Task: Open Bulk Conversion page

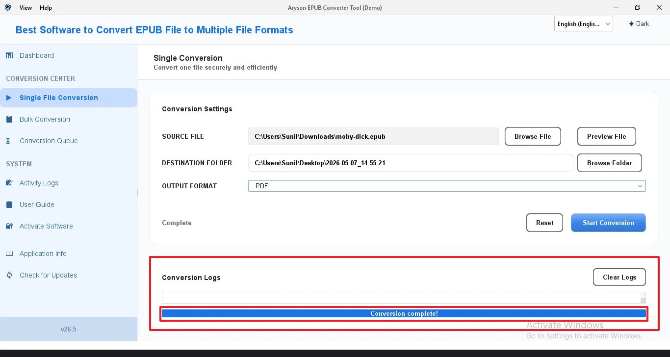Action: (45, 119)
